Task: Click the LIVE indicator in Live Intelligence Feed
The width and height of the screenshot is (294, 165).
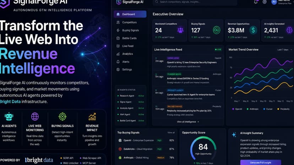Action: pos(218,50)
